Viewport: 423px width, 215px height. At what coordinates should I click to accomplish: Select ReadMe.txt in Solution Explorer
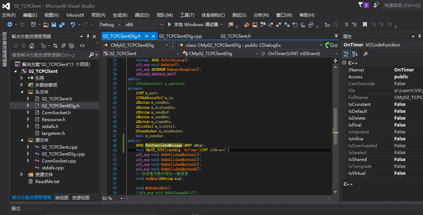coord(47,181)
